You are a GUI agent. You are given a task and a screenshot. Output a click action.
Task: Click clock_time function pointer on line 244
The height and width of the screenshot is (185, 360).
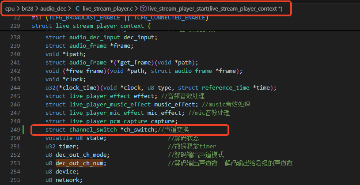click(x=79, y=88)
